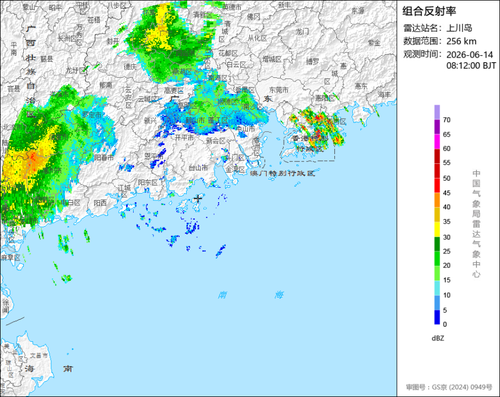This screenshot has width=500, height=397.
Task: Click the 2026-06-14 observation date
Action: 469,55
